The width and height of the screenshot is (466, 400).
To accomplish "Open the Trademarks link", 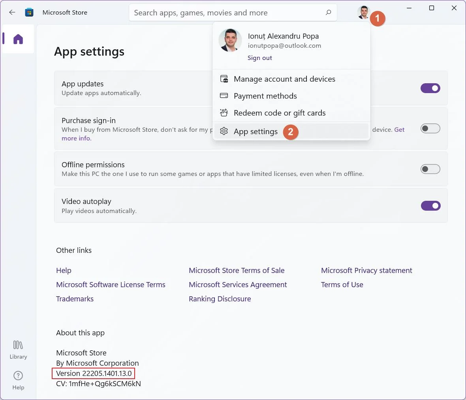I will (75, 299).
